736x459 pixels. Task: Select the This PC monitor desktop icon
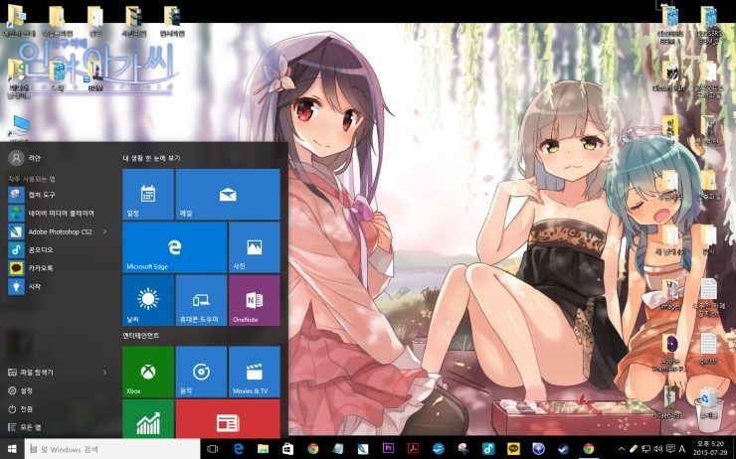(19, 128)
